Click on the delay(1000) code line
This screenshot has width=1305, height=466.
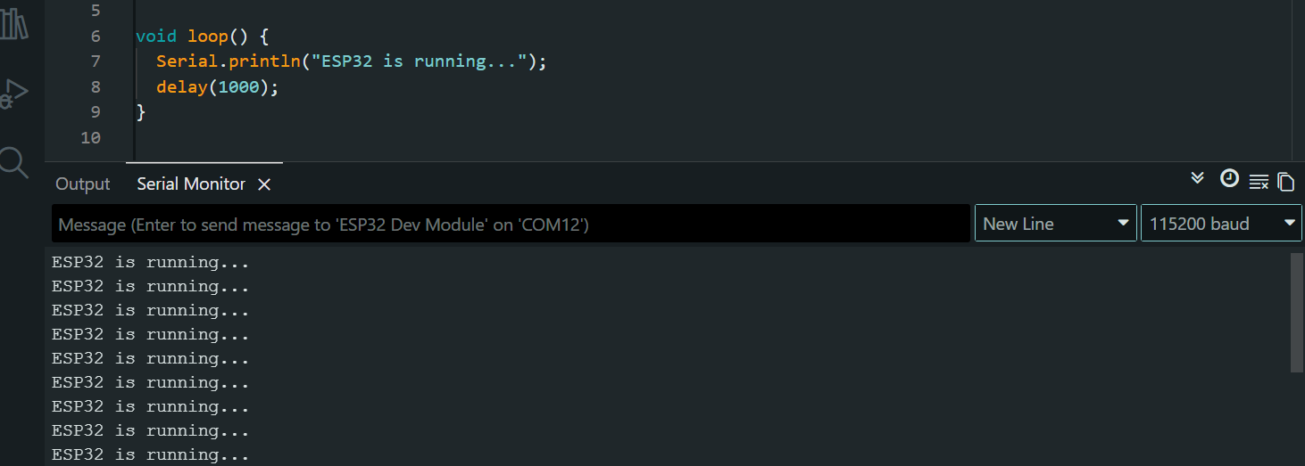(218, 87)
